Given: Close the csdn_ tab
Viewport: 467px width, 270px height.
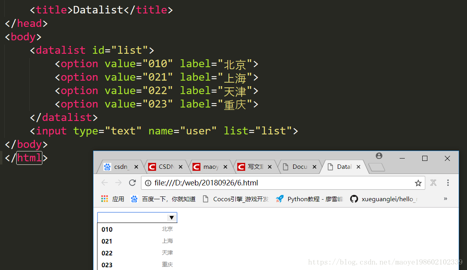Looking at the screenshot, I should [x=136, y=167].
